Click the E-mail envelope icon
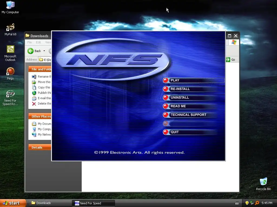The image size is (277, 207). coord(34,98)
